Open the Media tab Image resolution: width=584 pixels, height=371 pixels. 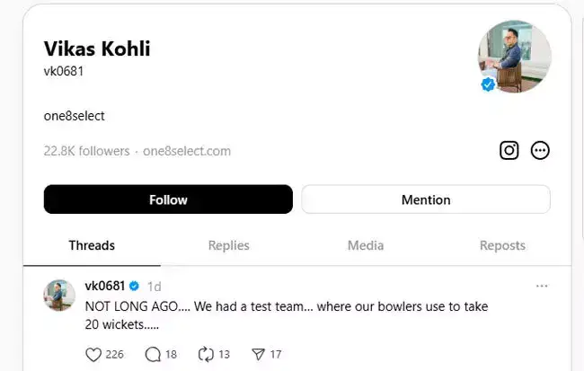click(366, 245)
